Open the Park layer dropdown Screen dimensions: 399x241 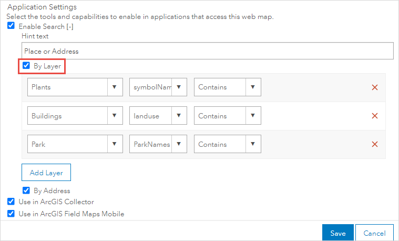75,144
